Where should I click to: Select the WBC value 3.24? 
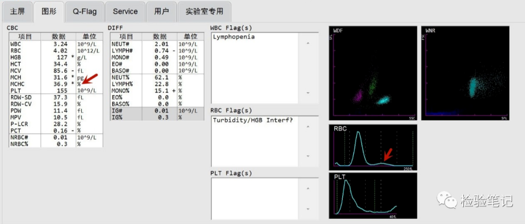coord(61,44)
